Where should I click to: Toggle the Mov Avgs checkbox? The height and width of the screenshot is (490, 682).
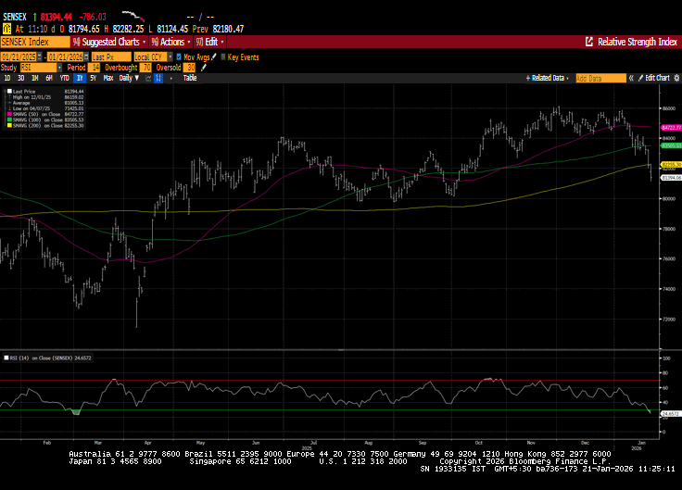179,57
